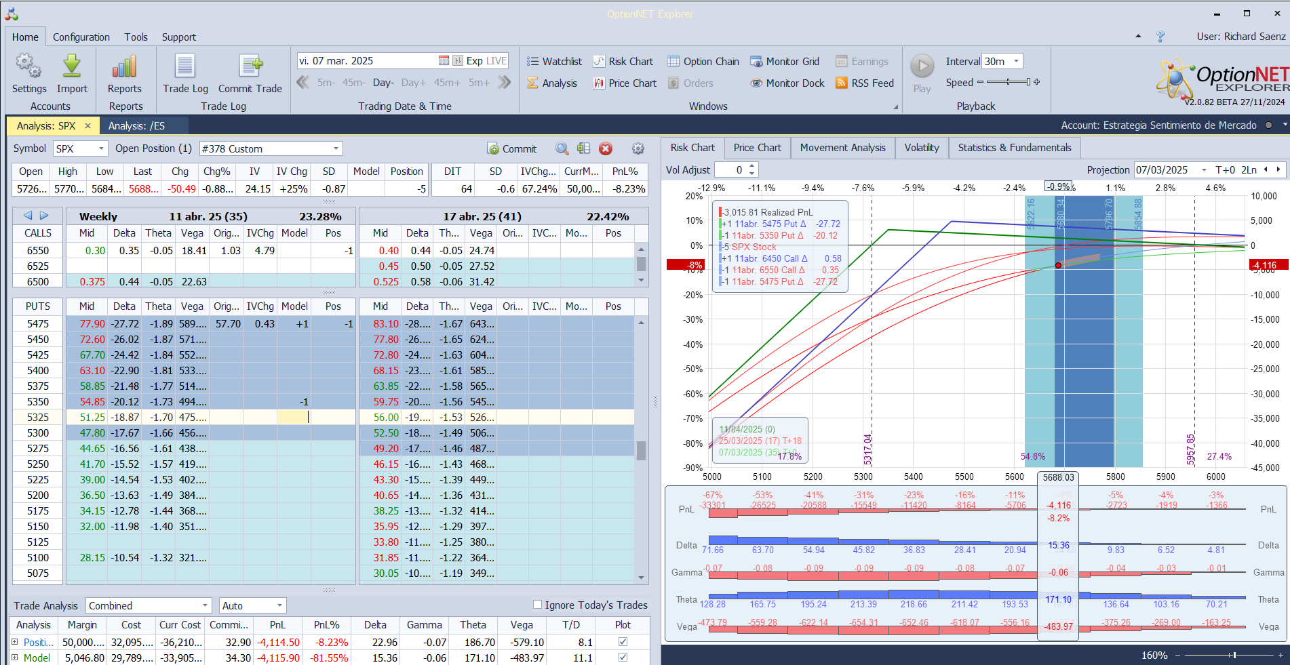Screen dimensions: 1290x665
Task: Open the Symbol SPX dropdown
Action: click(x=101, y=148)
